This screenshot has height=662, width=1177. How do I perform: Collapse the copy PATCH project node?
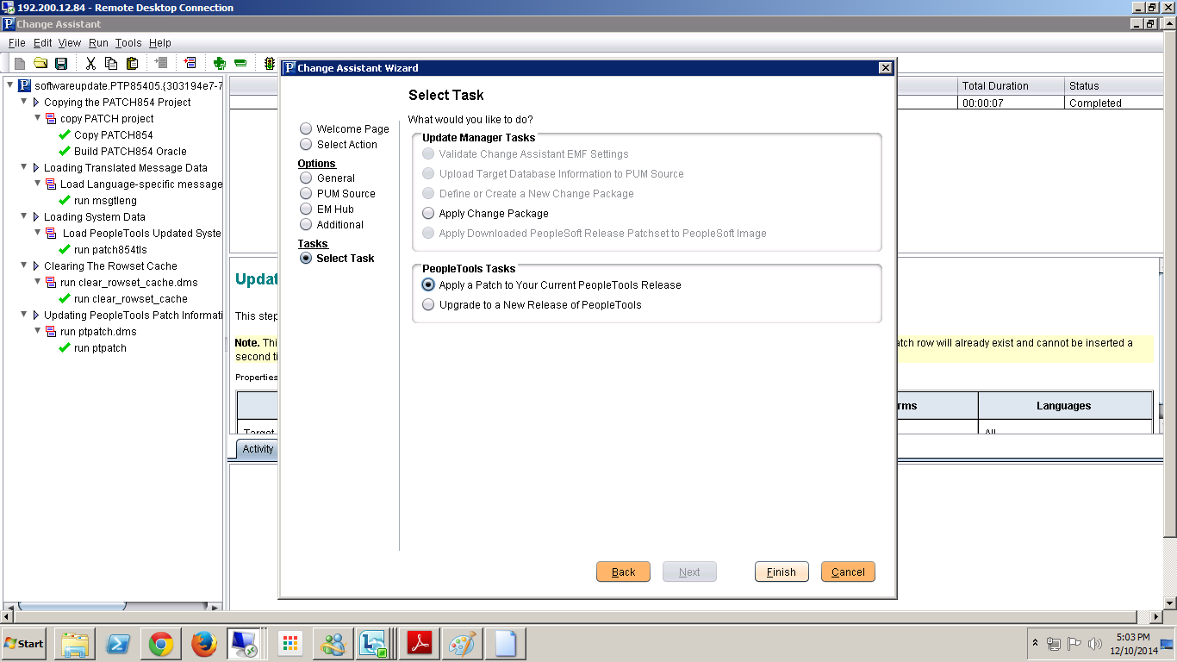[39, 118]
